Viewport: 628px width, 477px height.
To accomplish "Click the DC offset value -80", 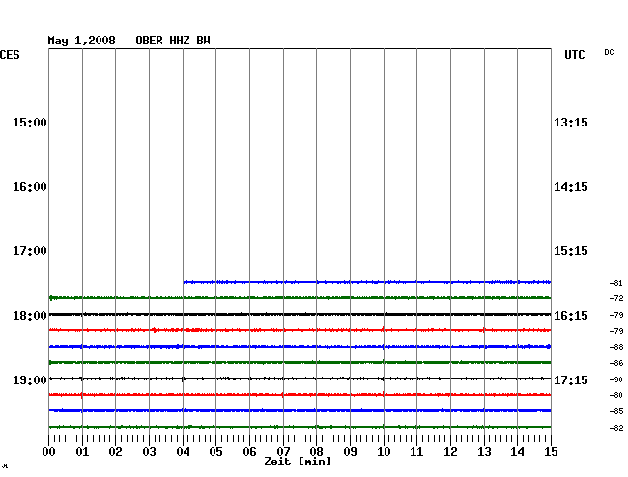I will click(616, 395).
